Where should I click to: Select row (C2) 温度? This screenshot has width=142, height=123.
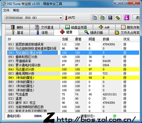point(73,99)
